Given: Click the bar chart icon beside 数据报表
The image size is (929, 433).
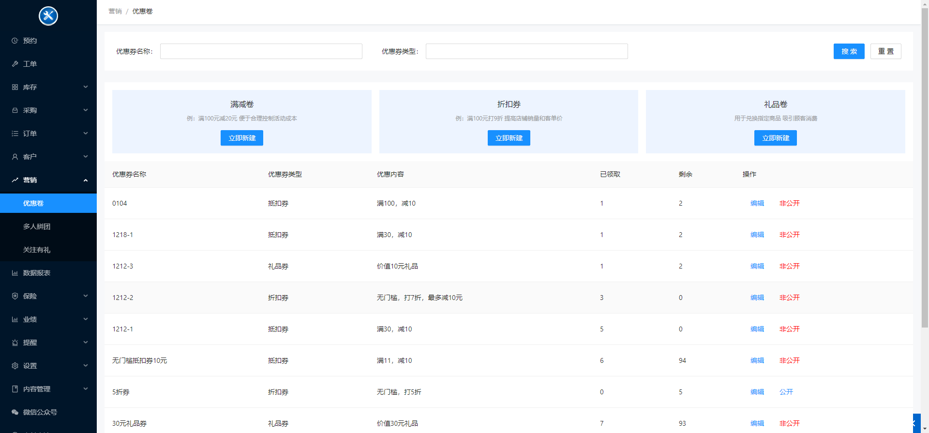Looking at the screenshot, I should (x=15, y=273).
